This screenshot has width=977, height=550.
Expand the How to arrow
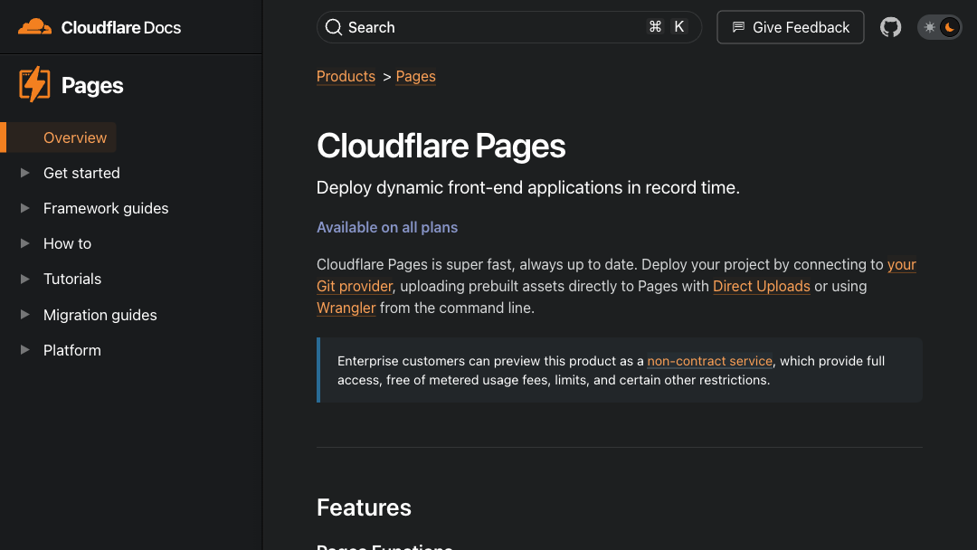pos(25,243)
